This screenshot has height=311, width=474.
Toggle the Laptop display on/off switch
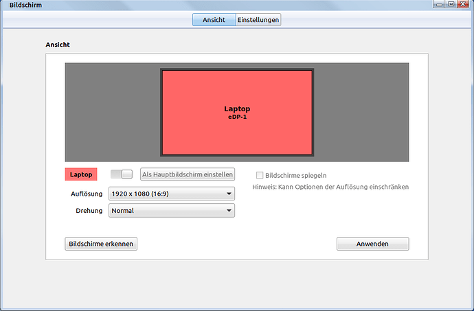[x=122, y=174]
